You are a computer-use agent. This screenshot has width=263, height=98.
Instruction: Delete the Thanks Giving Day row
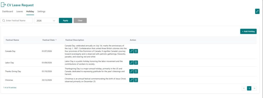coord(136,71)
